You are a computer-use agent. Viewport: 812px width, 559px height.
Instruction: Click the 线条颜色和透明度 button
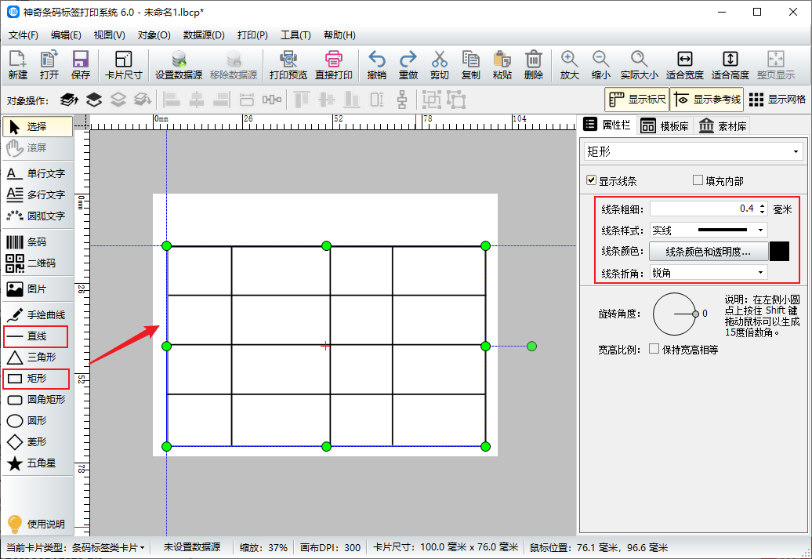click(x=708, y=252)
